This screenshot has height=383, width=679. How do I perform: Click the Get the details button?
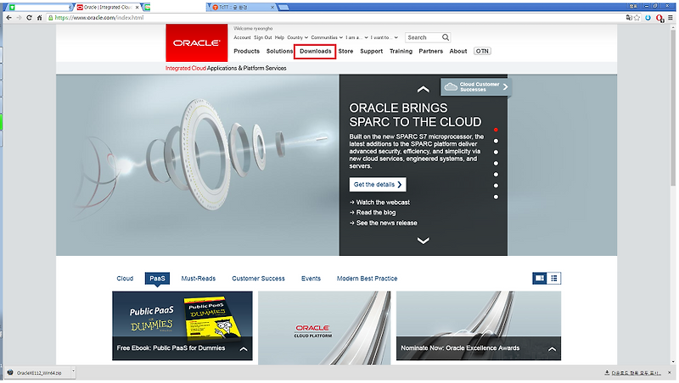(x=378, y=185)
